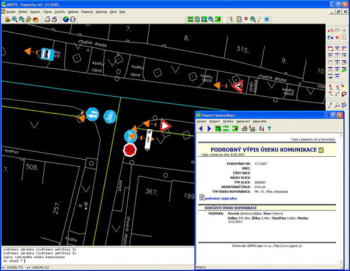Click the Pasport komunikací vertical scrollbar
Screen dimensions: 350x271
[x=341, y=199]
